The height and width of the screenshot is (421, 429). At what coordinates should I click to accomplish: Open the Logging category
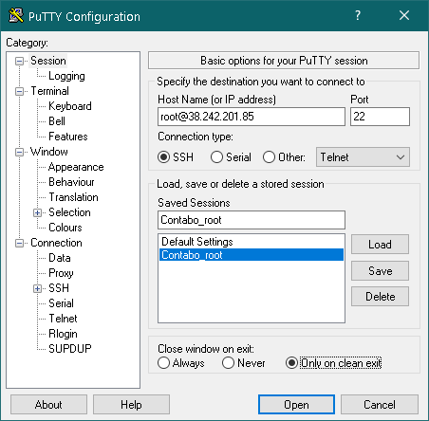click(x=66, y=76)
